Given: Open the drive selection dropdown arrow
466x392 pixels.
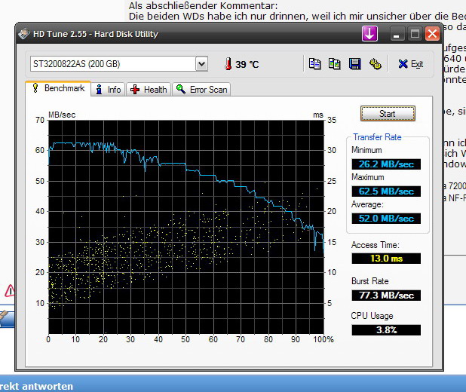Looking at the screenshot, I should [201, 64].
